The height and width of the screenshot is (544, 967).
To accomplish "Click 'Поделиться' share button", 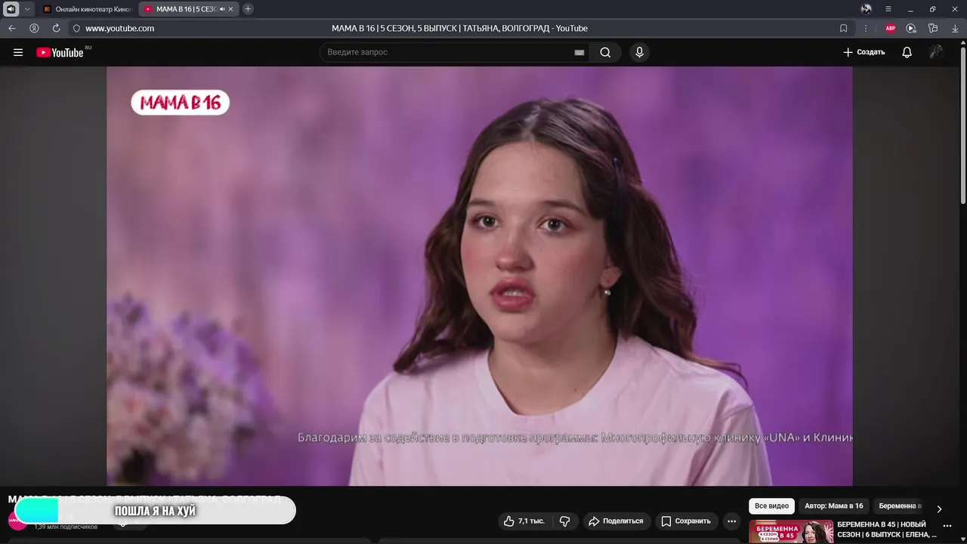I will coord(616,521).
